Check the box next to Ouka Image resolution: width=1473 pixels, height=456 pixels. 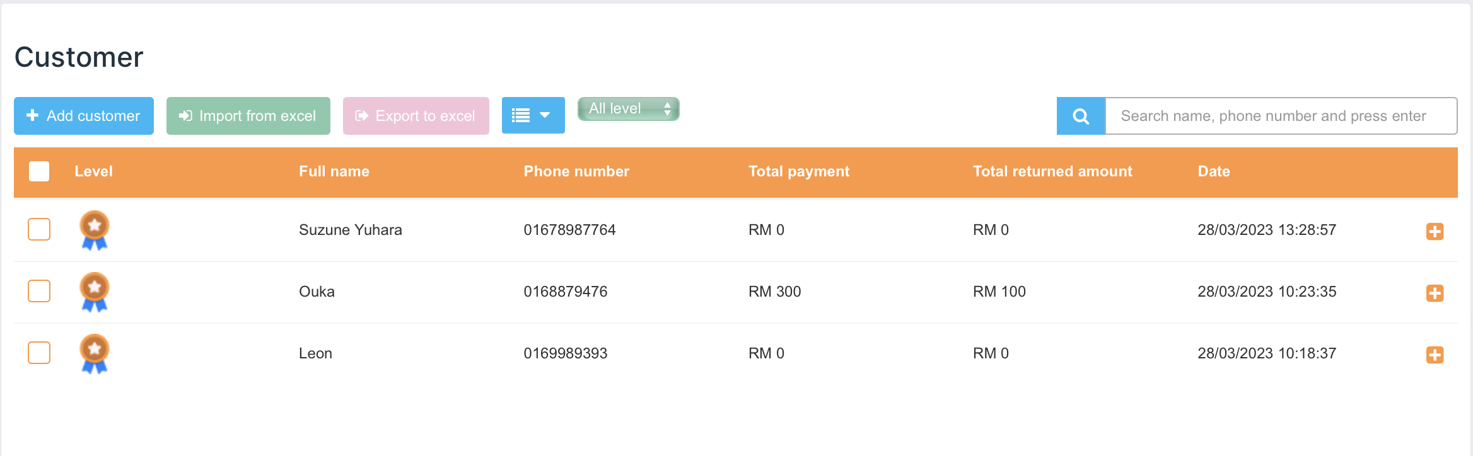point(39,291)
